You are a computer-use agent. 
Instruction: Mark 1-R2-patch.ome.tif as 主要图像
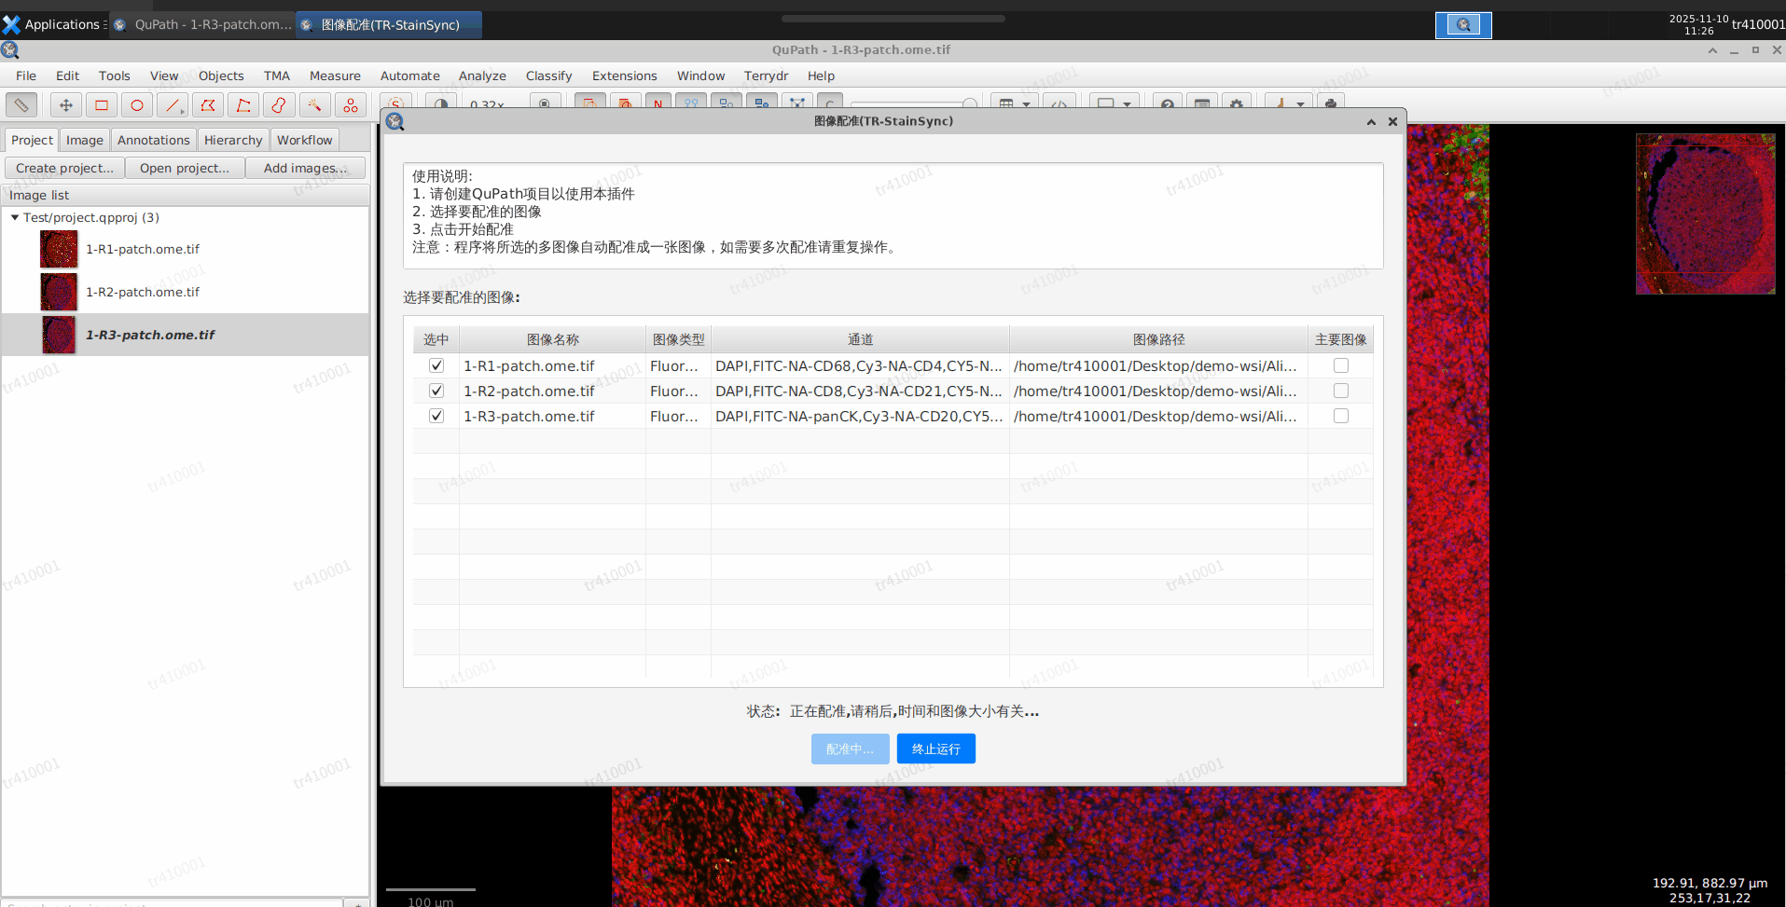tap(1341, 391)
